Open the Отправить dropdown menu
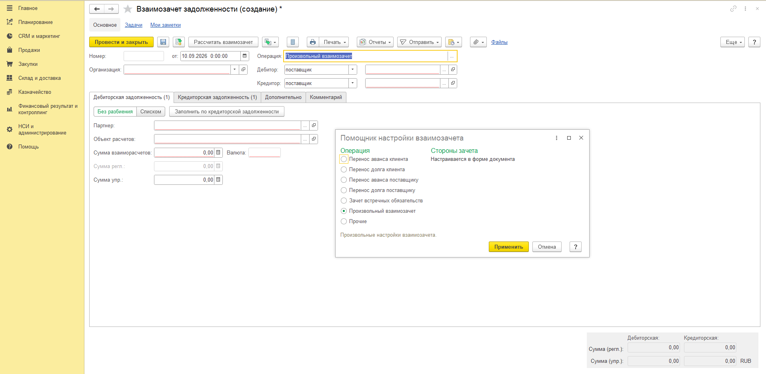The image size is (766, 374). [419, 42]
